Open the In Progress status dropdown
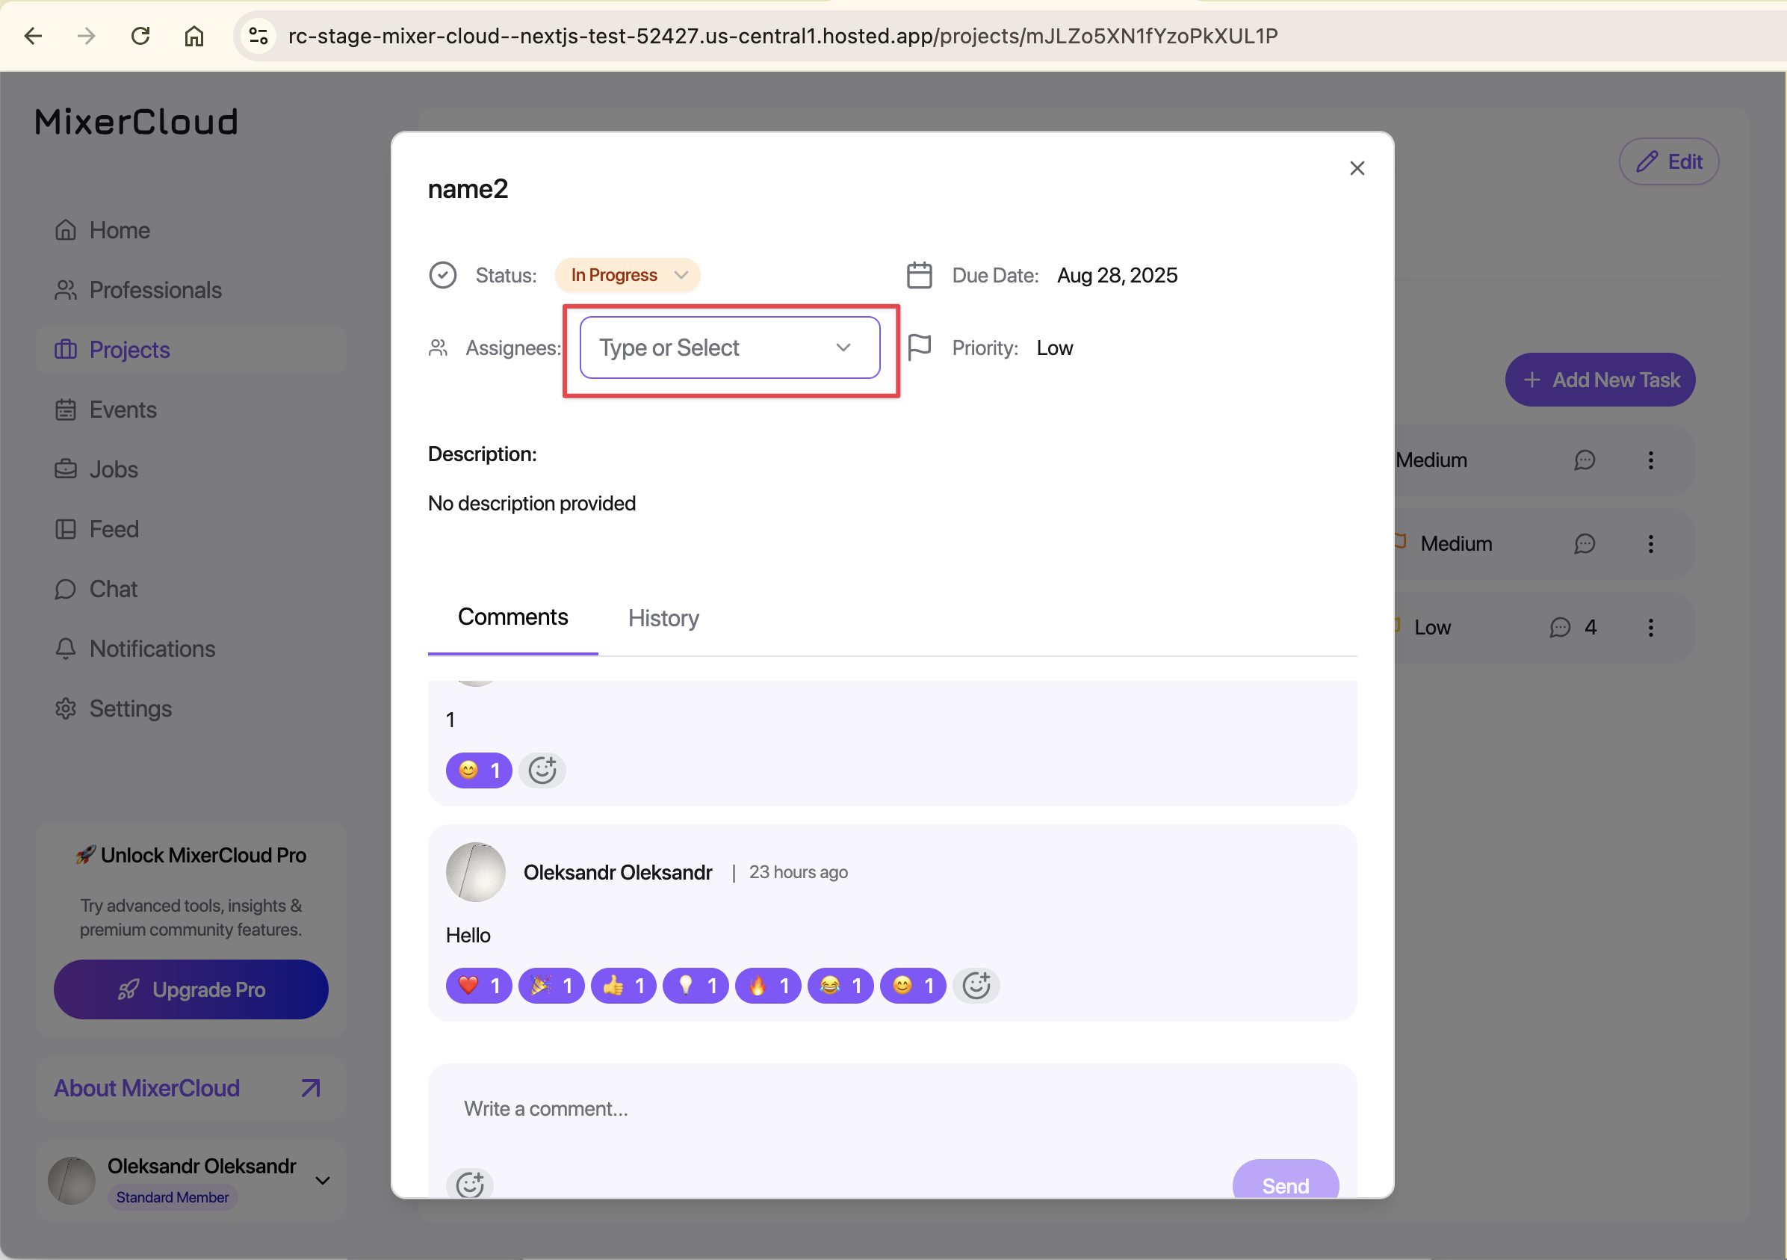 (x=628, y=275)
